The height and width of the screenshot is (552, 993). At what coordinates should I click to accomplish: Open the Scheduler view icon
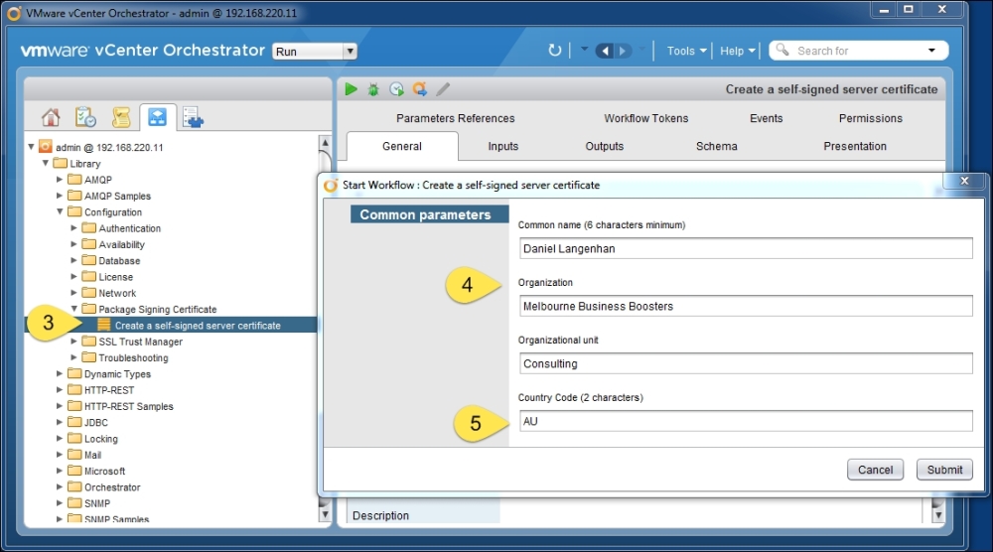[x=85, y=117]
